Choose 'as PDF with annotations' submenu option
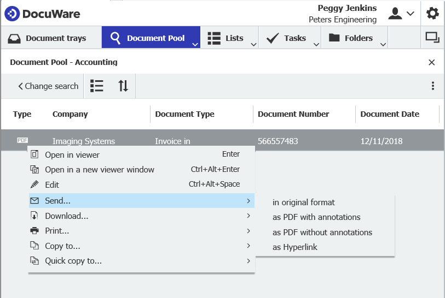 tap(316, 217)
